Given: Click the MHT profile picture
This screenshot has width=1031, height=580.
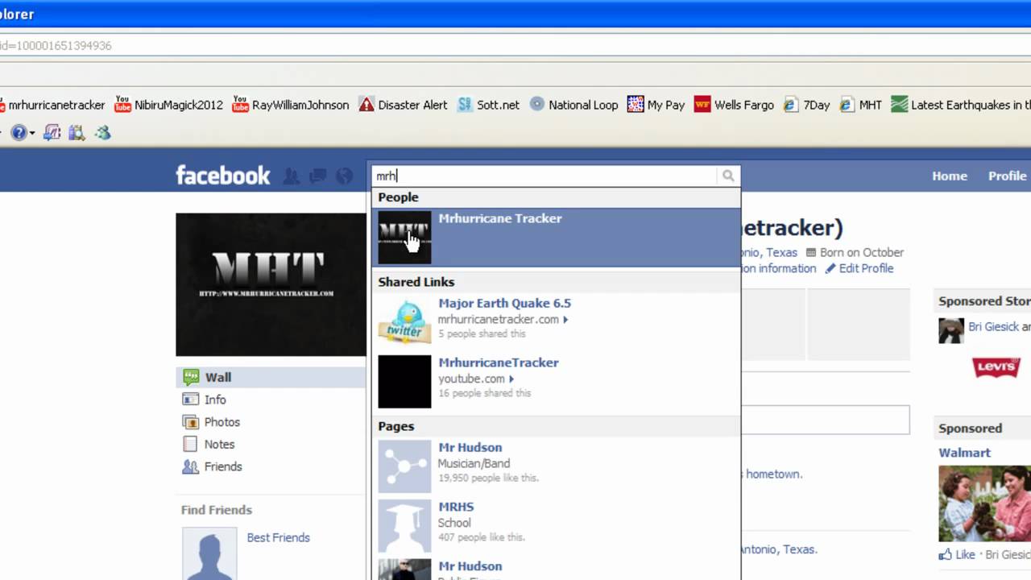Looking at the screenshot, I should (271, 284).
